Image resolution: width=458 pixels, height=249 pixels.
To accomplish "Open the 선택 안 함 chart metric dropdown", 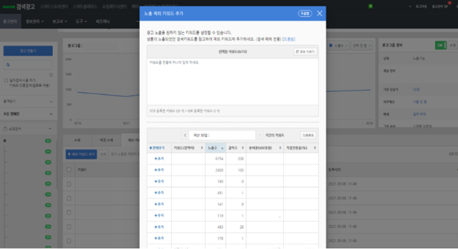I will [x=361, y=45].
